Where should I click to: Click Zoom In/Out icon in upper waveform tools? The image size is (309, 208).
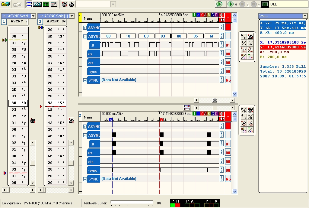coord(243,50)
